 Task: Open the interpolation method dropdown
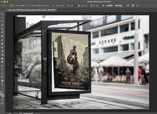[x=119, y=5]
